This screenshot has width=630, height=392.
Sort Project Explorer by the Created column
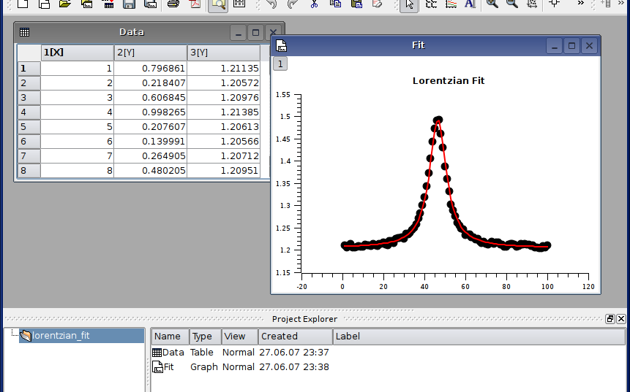tap(296, 337)
